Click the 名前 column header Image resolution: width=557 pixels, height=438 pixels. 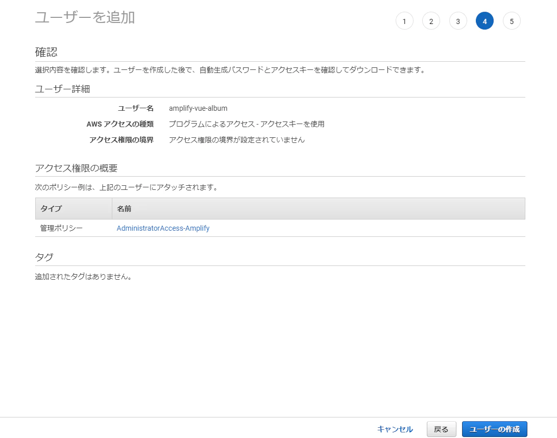318,208
